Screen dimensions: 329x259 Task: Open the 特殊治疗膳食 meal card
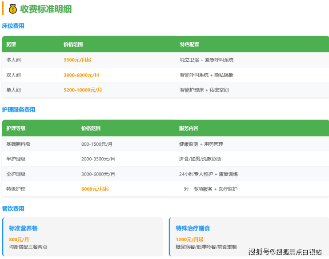(x=249, y=237)
